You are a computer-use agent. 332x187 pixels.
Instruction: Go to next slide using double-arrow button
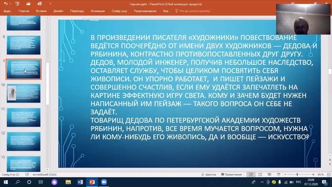click(330, 164)
